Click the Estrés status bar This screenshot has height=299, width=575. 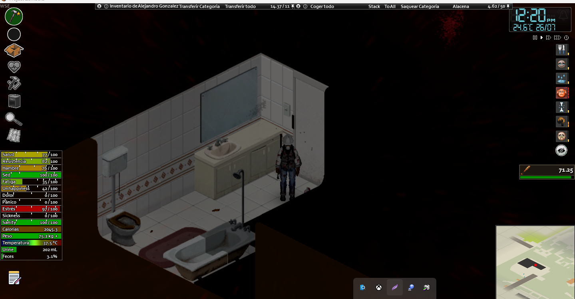point(31,209)
